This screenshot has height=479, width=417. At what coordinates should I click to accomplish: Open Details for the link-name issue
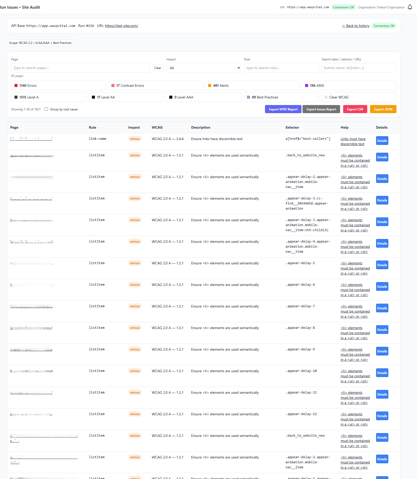(x=382, y=141)
